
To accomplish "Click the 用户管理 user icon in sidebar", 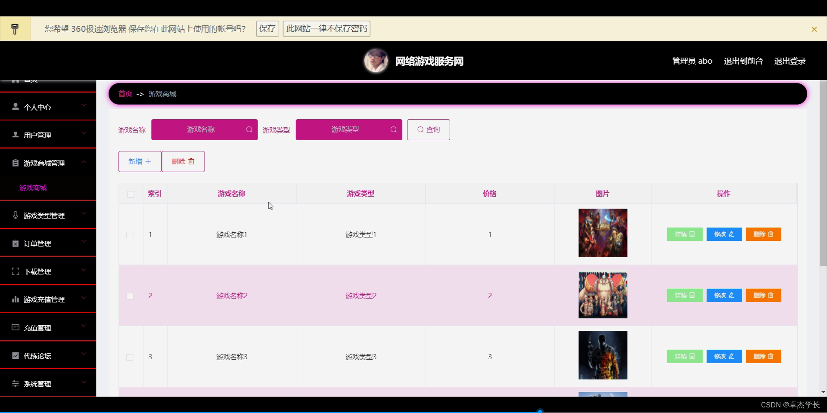I will pyautogui.click(x=16, y=135).
